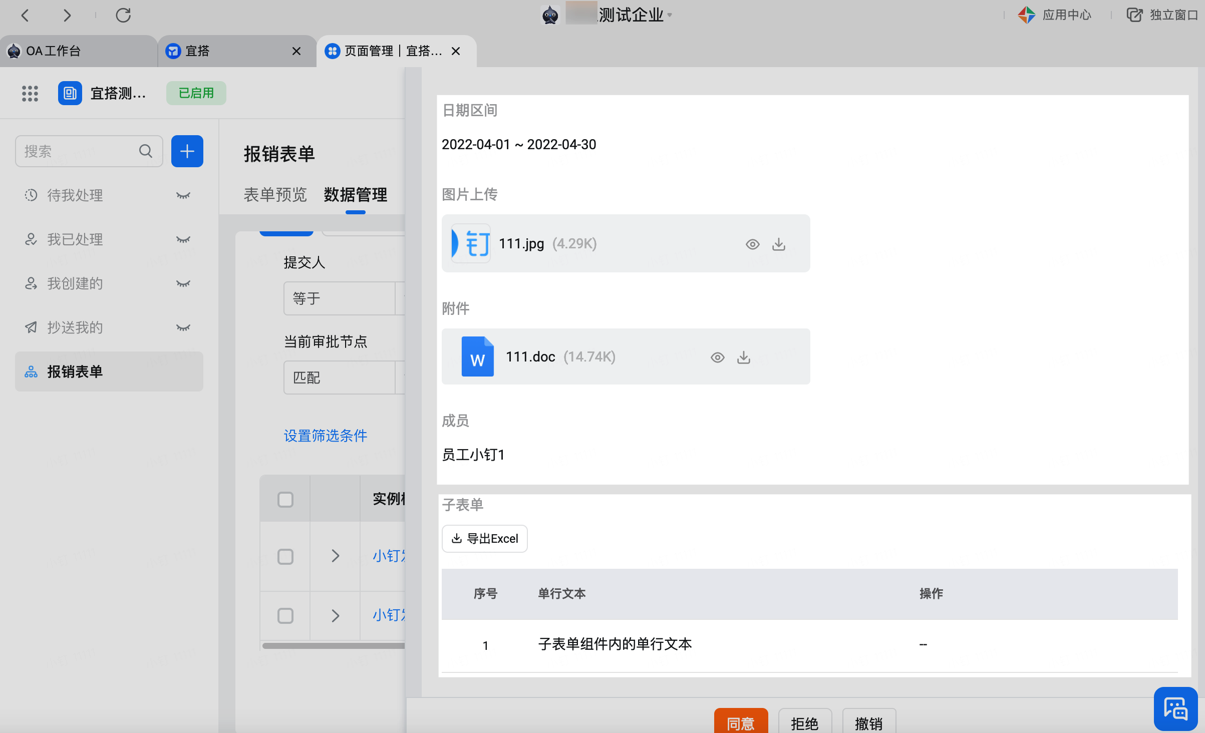Preview the 111.jpg with eye icon

[752, 244]
